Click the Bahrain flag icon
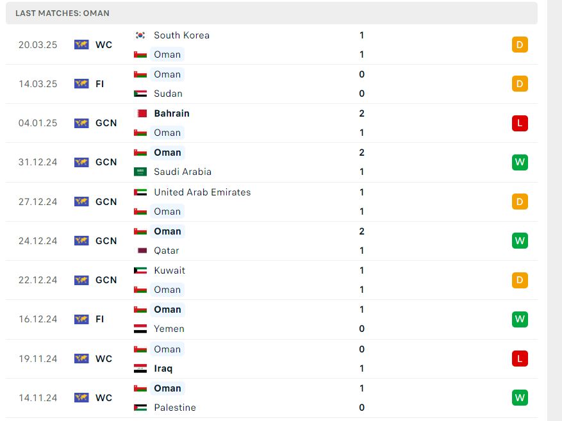562x421 pixels. (140, 113)
